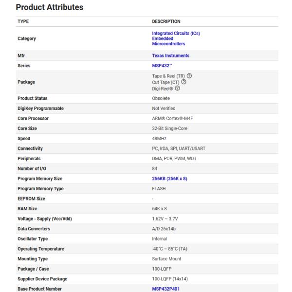Screen dimensions: 292x292
Task: Open the MSP432 series link
Action: (162, 65)
